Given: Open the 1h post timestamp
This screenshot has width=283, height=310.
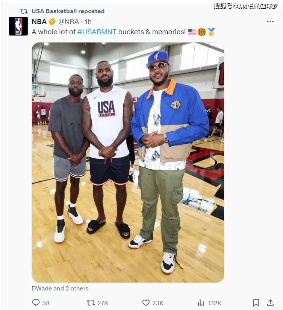Looking at the screenshot, I should [x=88, y=21].
